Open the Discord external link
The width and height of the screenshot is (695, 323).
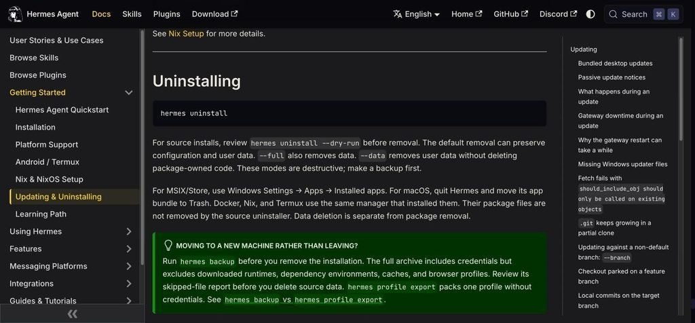558,14
